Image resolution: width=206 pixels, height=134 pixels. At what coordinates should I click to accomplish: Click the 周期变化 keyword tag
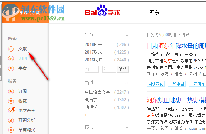pyautogui.click(x=156, y=84)
